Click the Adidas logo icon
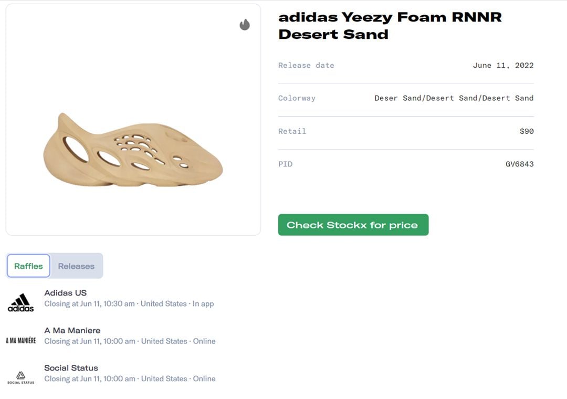Viewport: 567px width, 399px height. click(x=21, y=302)
